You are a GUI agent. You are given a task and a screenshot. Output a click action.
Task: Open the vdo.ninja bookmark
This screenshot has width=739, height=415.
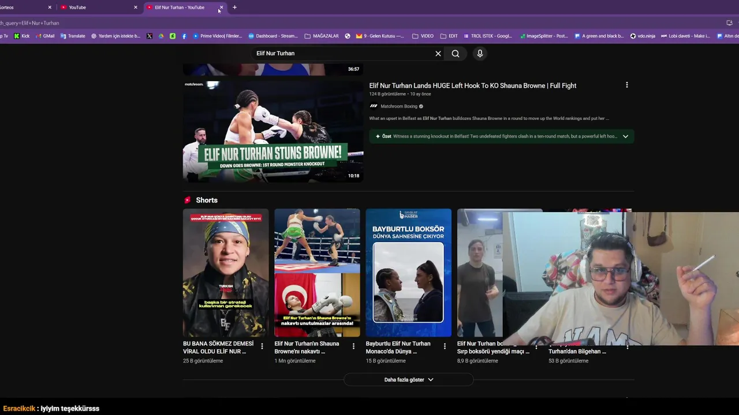tap(643, 36)
